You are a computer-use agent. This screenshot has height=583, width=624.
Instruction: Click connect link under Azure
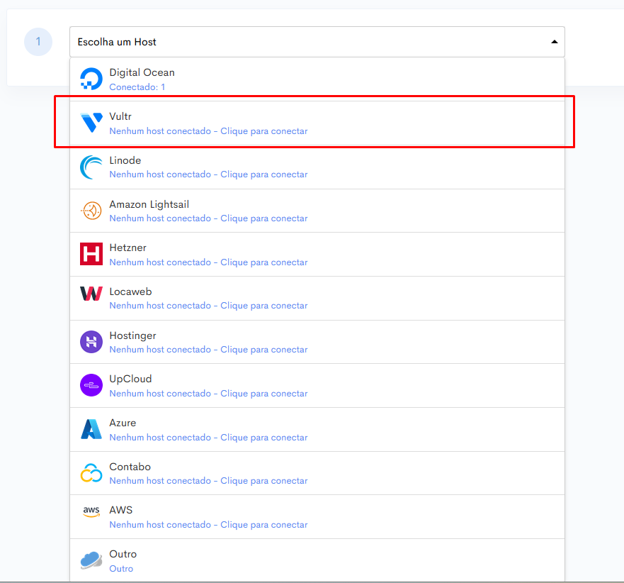pyautogui.click(x=208, y=437)
